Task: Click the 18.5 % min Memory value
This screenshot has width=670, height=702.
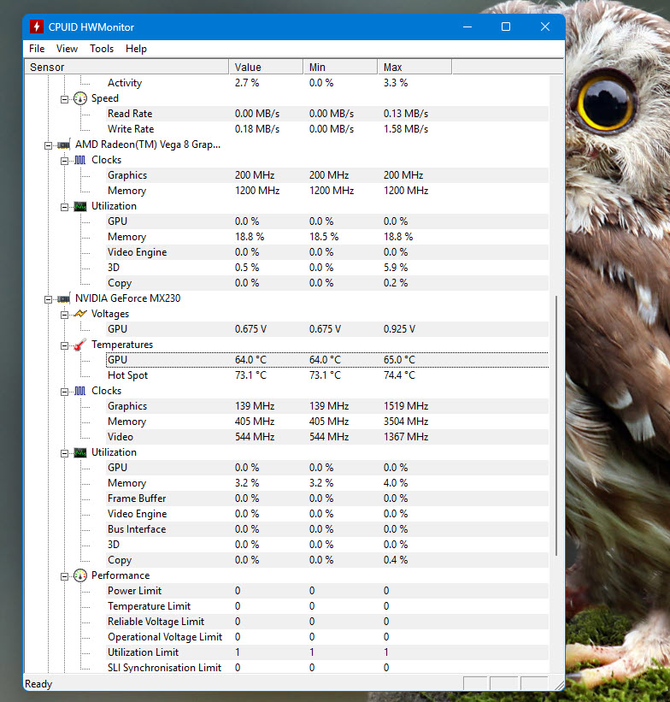Action: 324,237
